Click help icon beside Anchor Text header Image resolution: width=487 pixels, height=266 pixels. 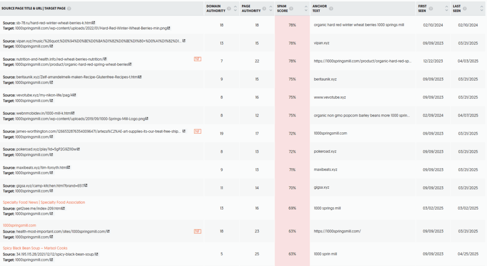pyautogui.click(x=331, y=9)
